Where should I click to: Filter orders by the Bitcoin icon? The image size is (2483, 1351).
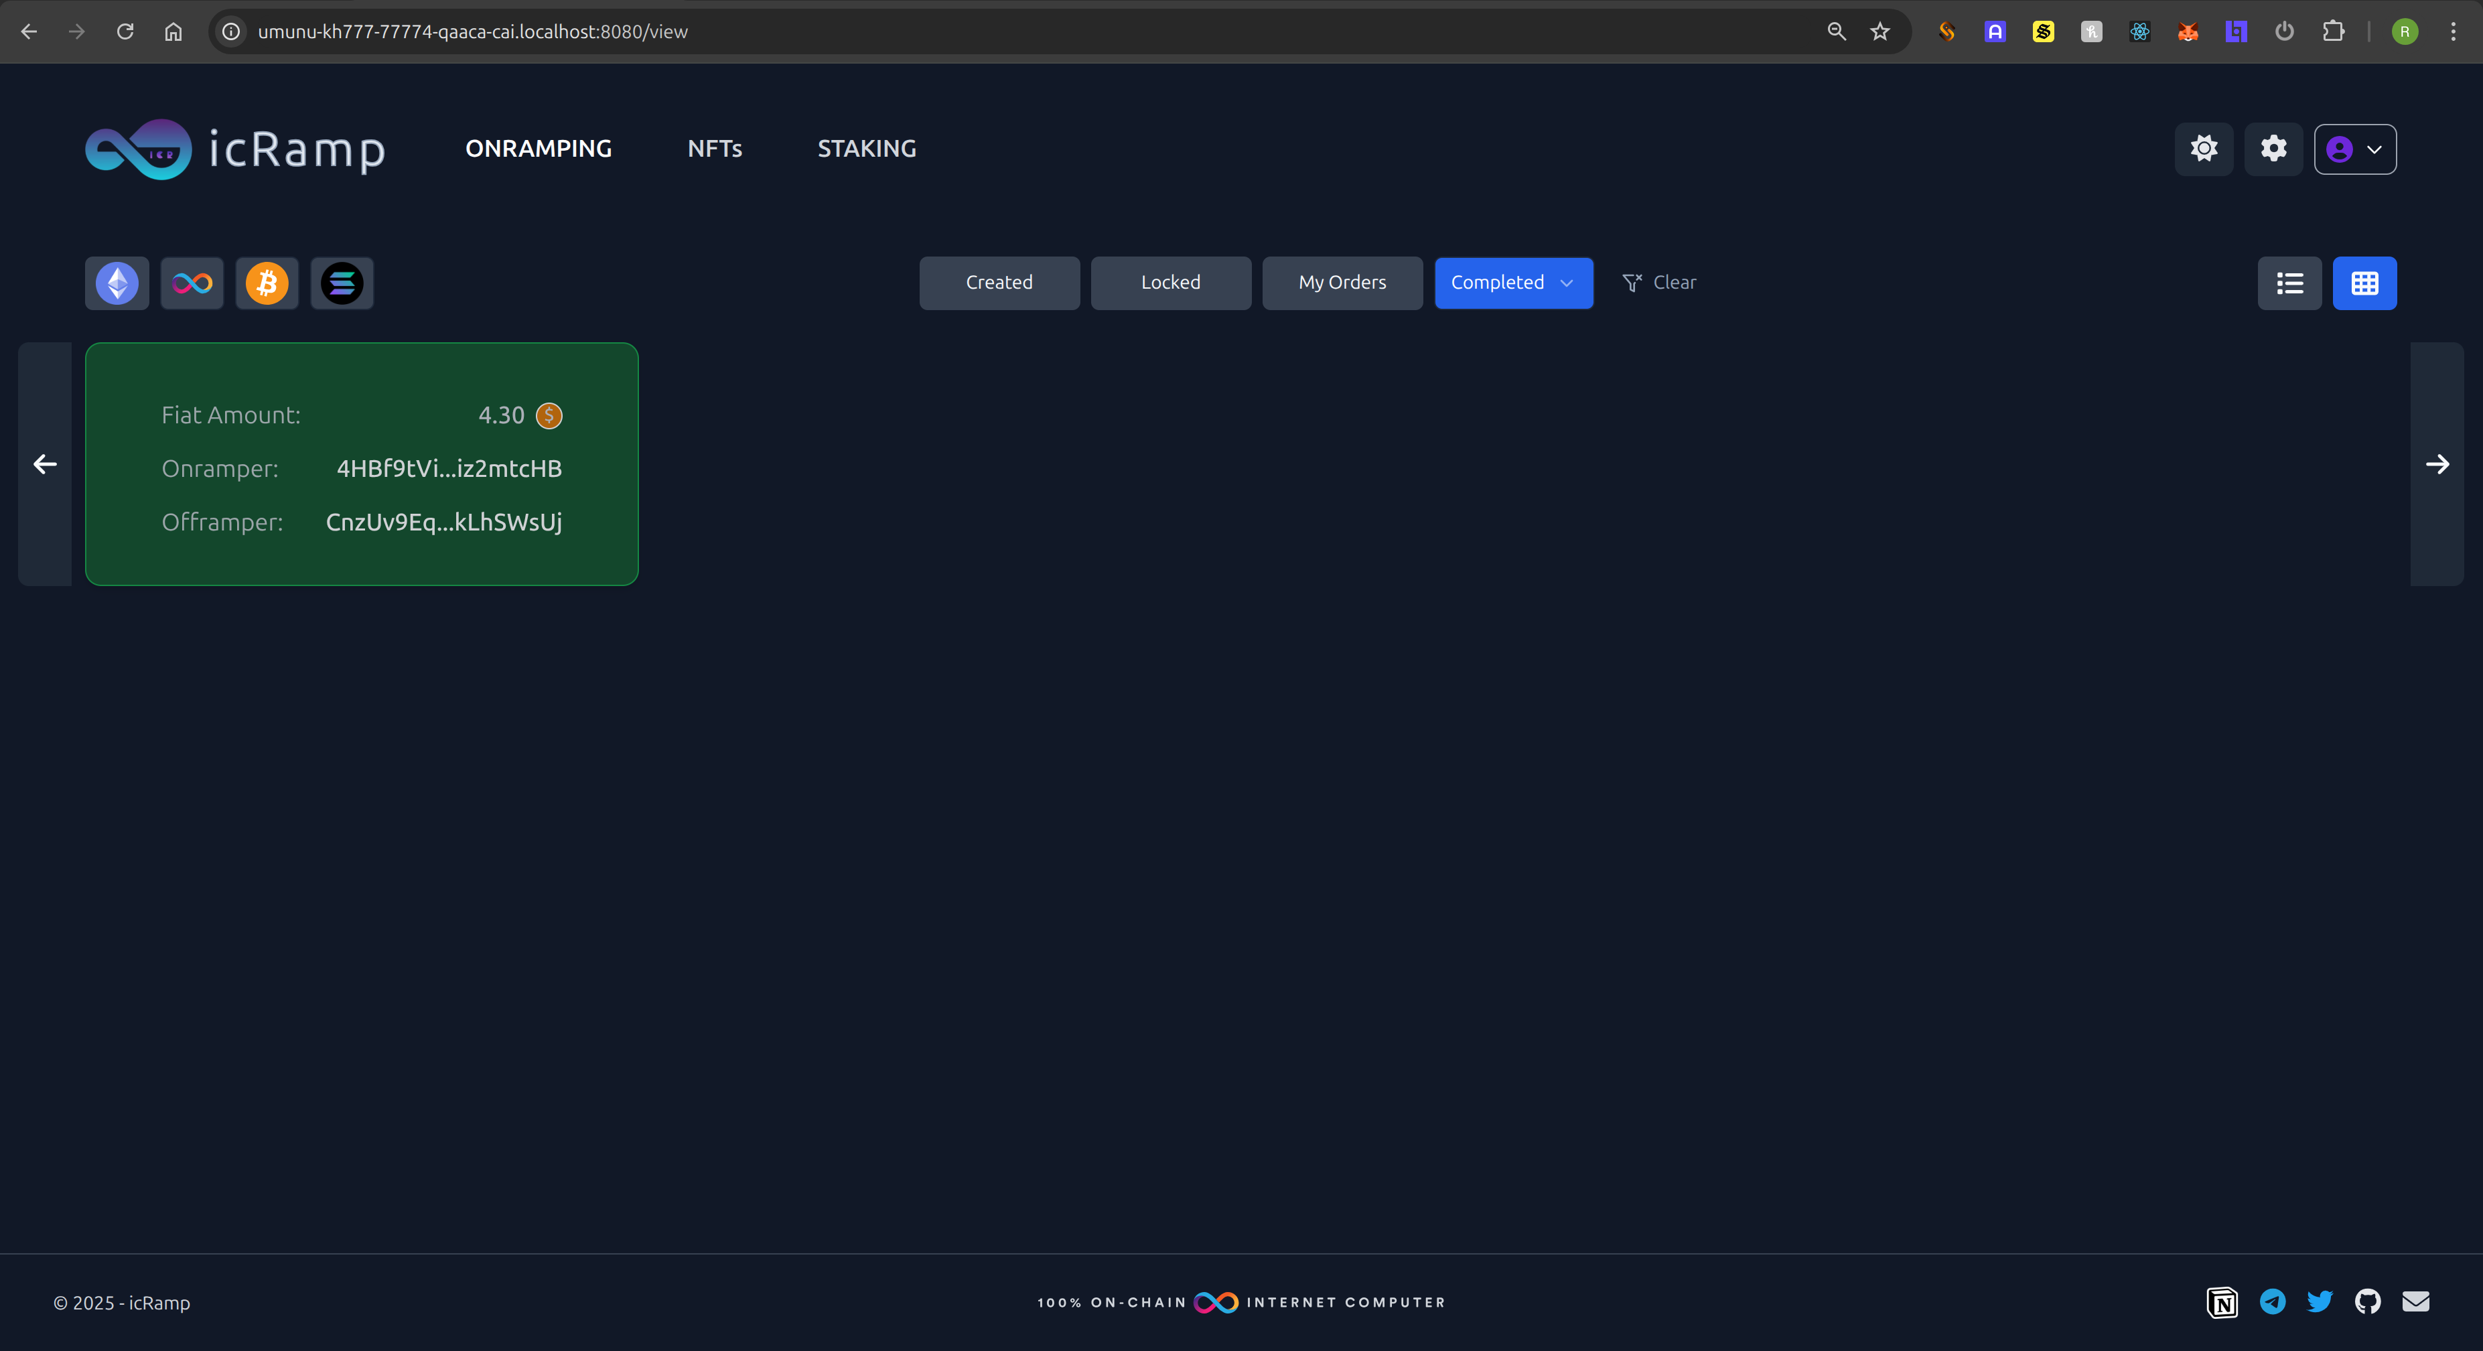coord(267,283)
